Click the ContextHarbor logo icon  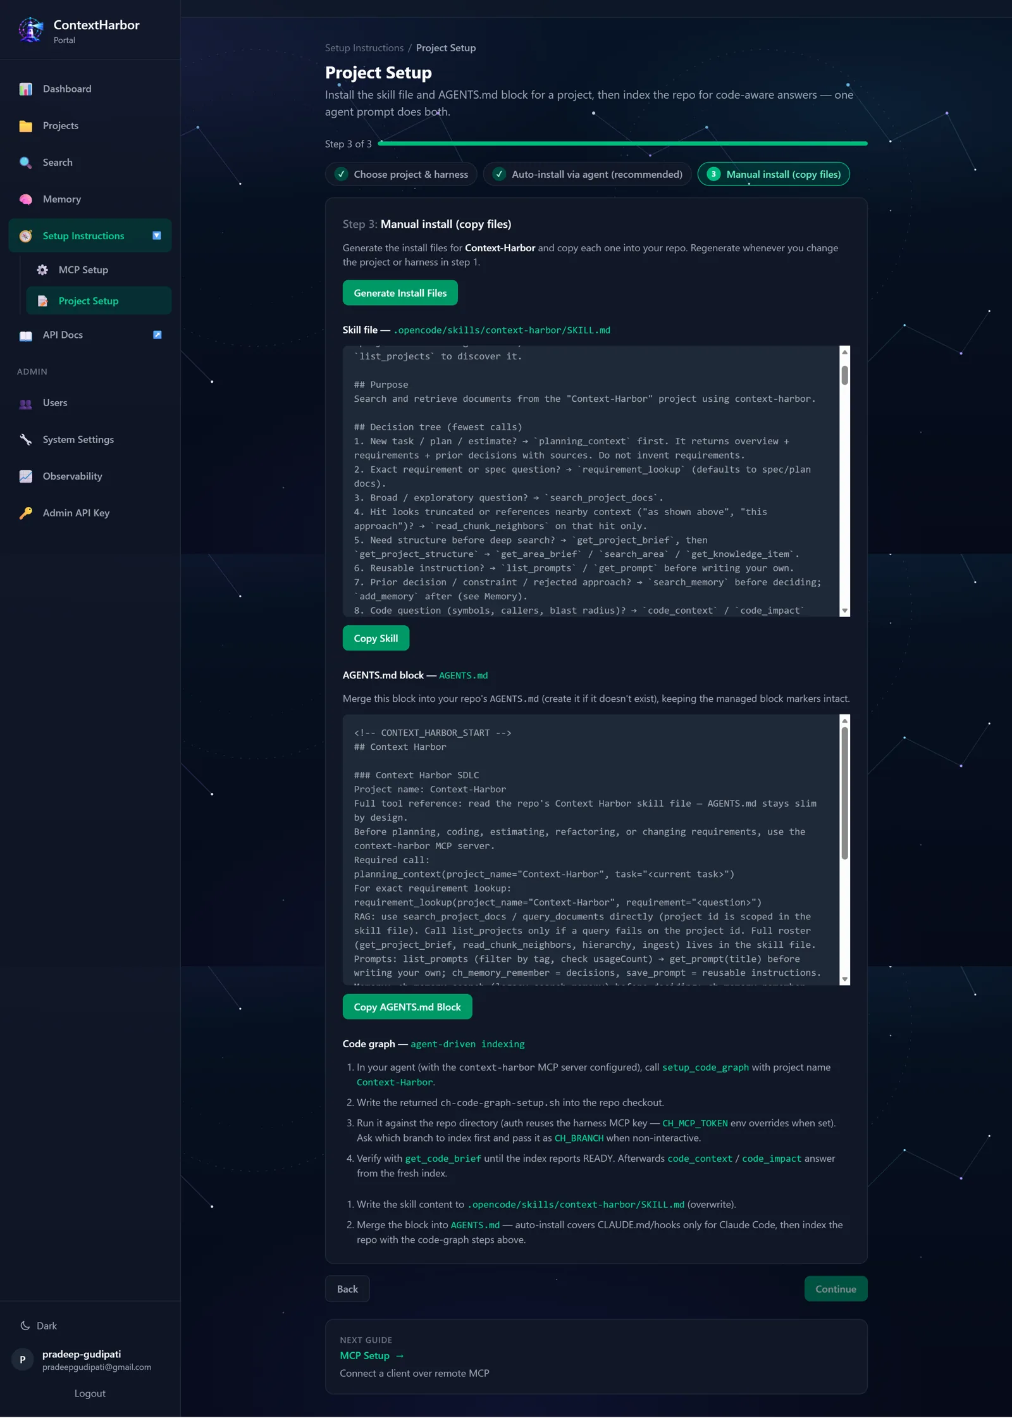pyautogui.click(x=30, y=30)
